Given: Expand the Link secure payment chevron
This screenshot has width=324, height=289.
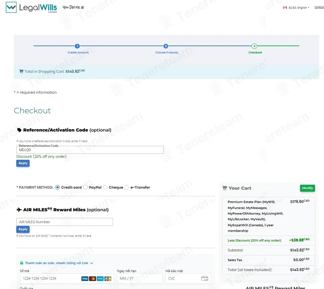Looking at the screenshot, I should pyautogui.click(x=92, y=263).
